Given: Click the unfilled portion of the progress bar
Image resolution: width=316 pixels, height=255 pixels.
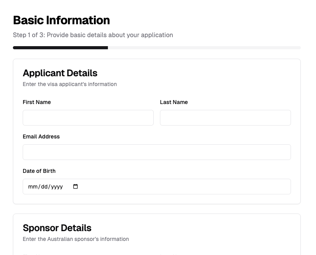Looking at the screenshot, I should [204, 48].
